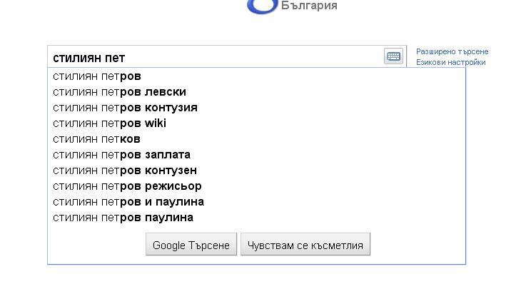This screenshot has width=521, height=304.
Task: Choose suggestion 'стилиян петров контузия'
Action: (x=256, y=108)
